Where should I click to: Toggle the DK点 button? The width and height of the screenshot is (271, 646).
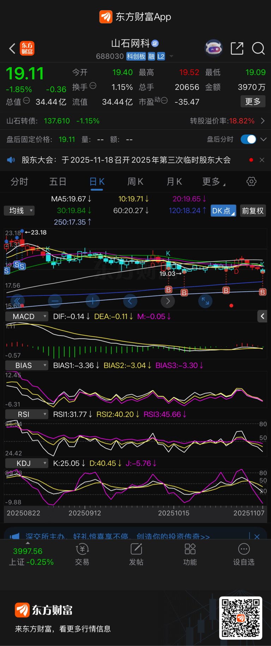click(x=223, y=211)
